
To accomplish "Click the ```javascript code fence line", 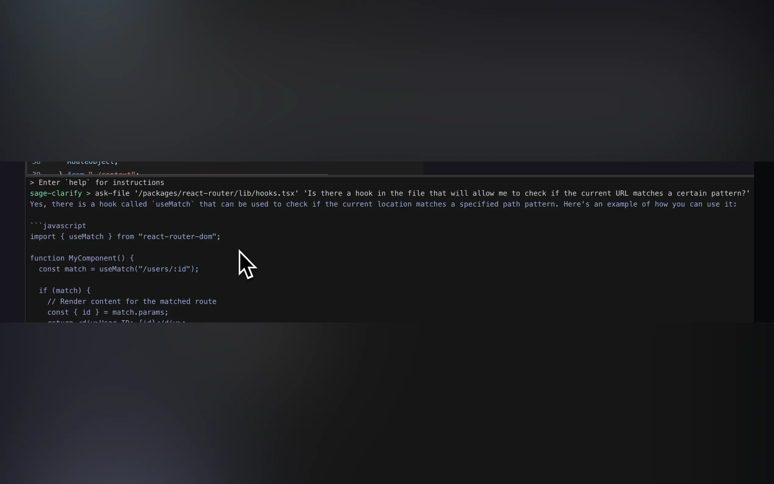I will 58,226.
